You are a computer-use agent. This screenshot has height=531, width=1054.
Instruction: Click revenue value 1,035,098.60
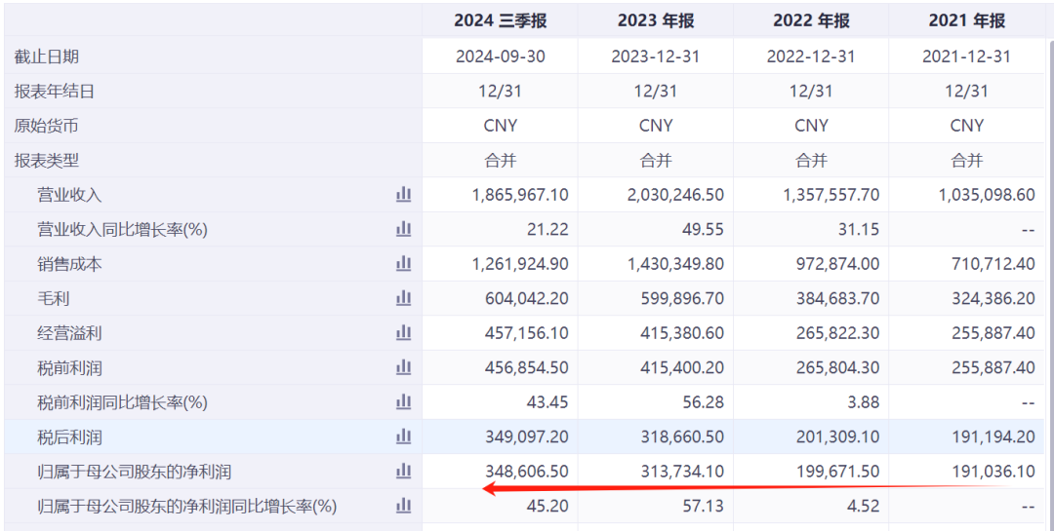pyautogui.click(x=987, y=195)
